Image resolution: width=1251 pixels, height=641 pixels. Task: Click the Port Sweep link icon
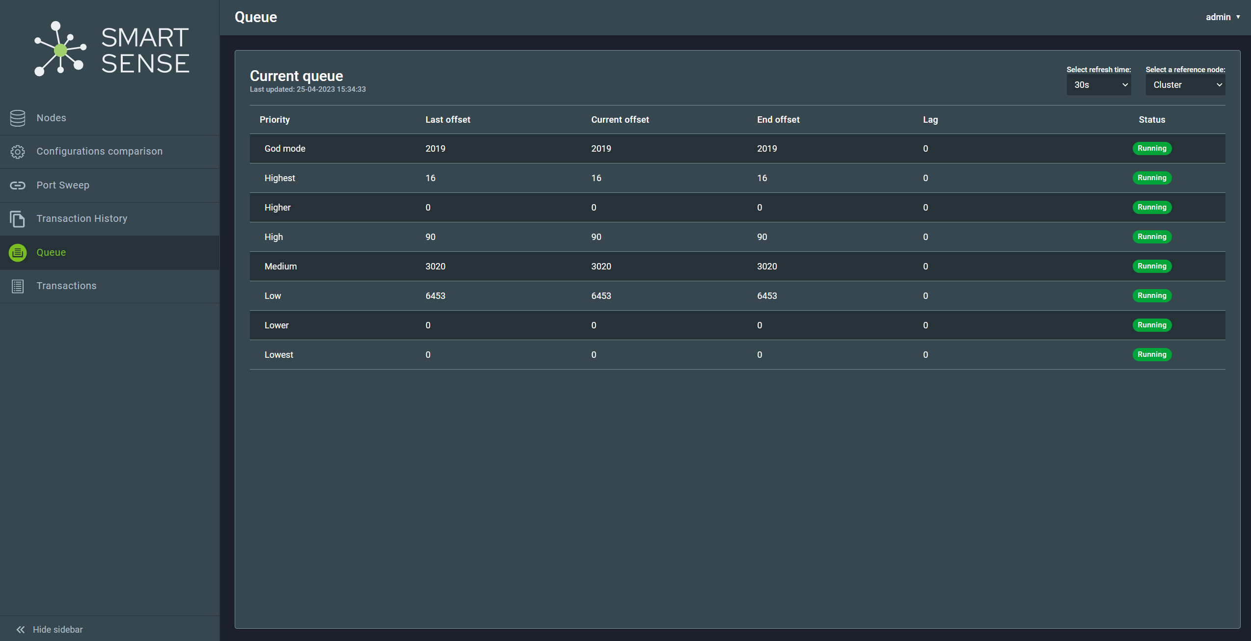(18, 186)
